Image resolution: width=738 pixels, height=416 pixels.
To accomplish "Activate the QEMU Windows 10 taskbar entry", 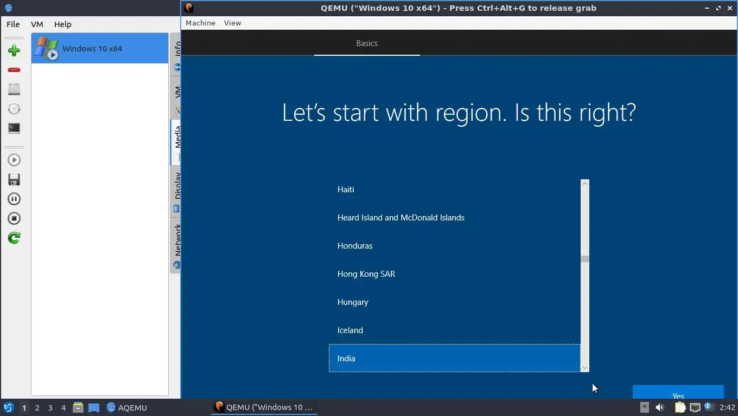I will coord(264,407).
